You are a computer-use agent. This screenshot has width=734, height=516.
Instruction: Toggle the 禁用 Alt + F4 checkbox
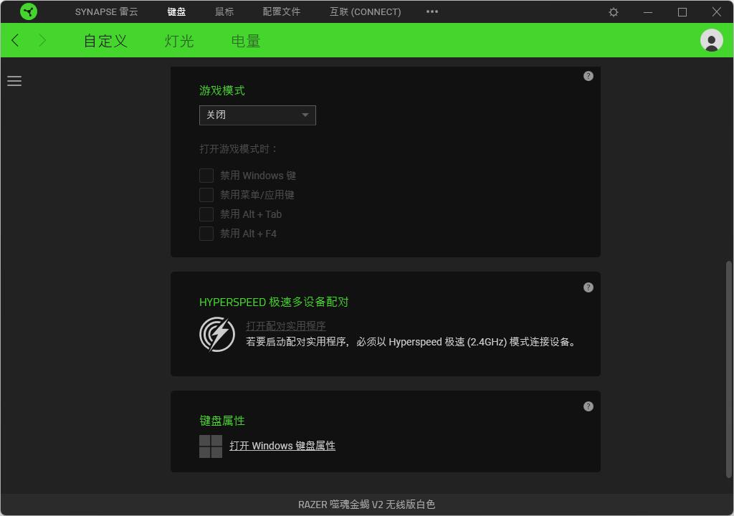[x=206, y=233]
